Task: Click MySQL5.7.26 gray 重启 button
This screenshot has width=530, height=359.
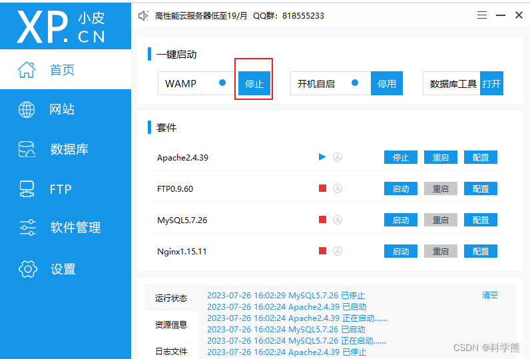Action: (440, 220)
